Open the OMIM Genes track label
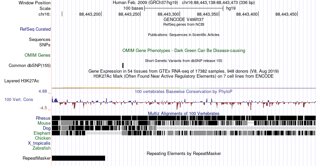This screenshot has width=316, height=166. [38, 55]
